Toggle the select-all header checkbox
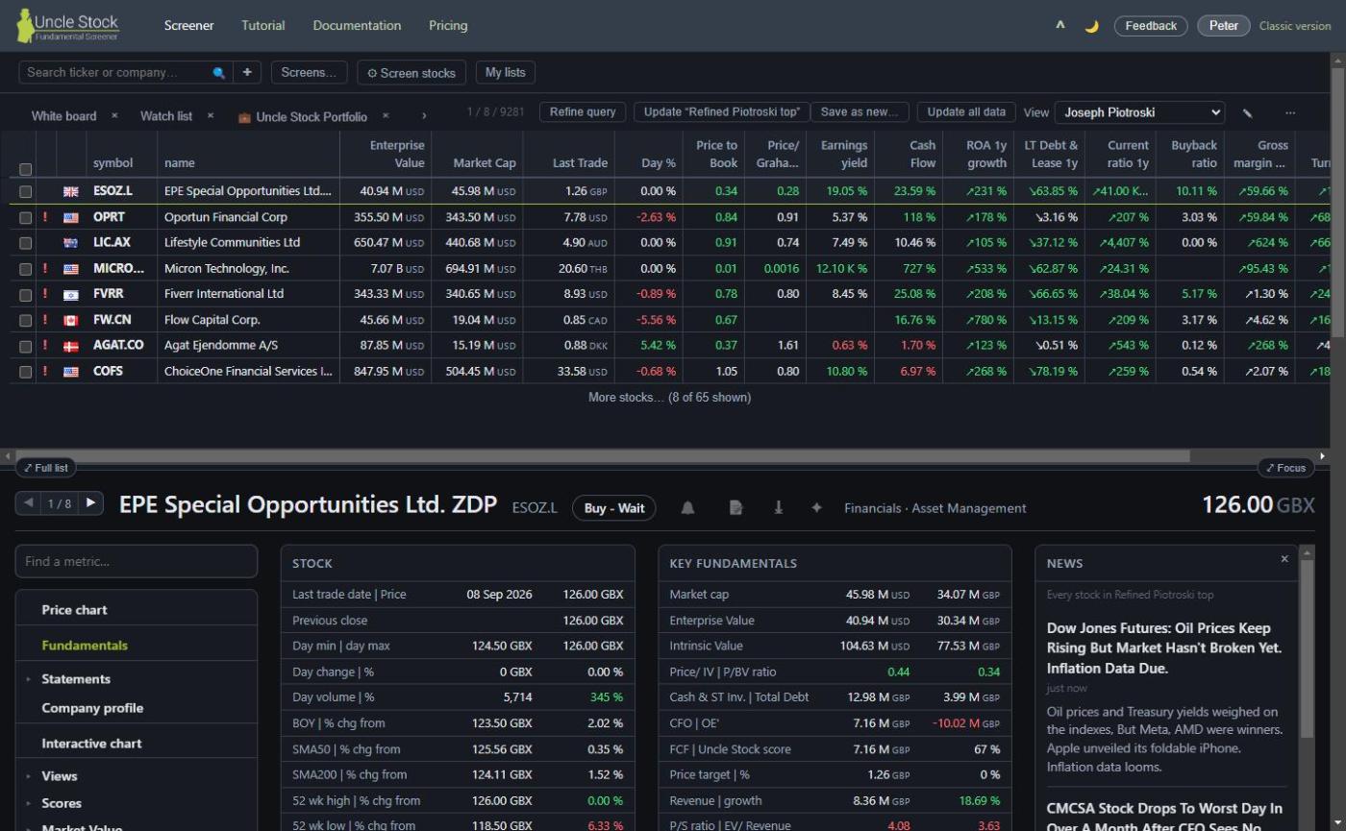 (x=25, y=169)
